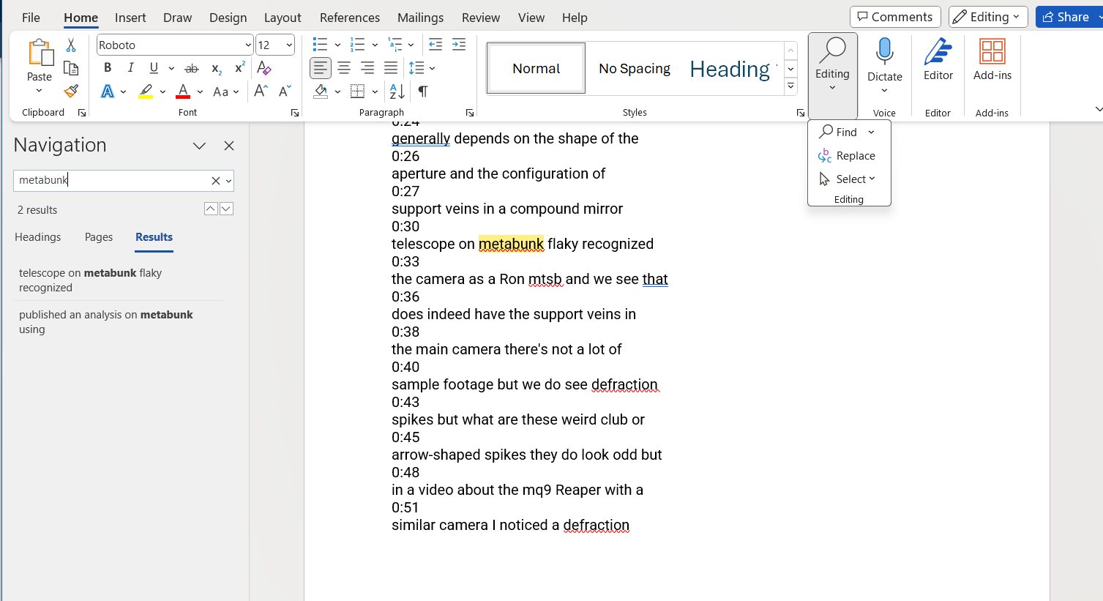Open the font size dropdown
Screen dimensions: 1103x601
coord(289,45)
